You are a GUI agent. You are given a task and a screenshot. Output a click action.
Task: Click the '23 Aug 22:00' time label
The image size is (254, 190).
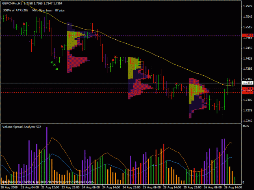click(x=70, y=188)
